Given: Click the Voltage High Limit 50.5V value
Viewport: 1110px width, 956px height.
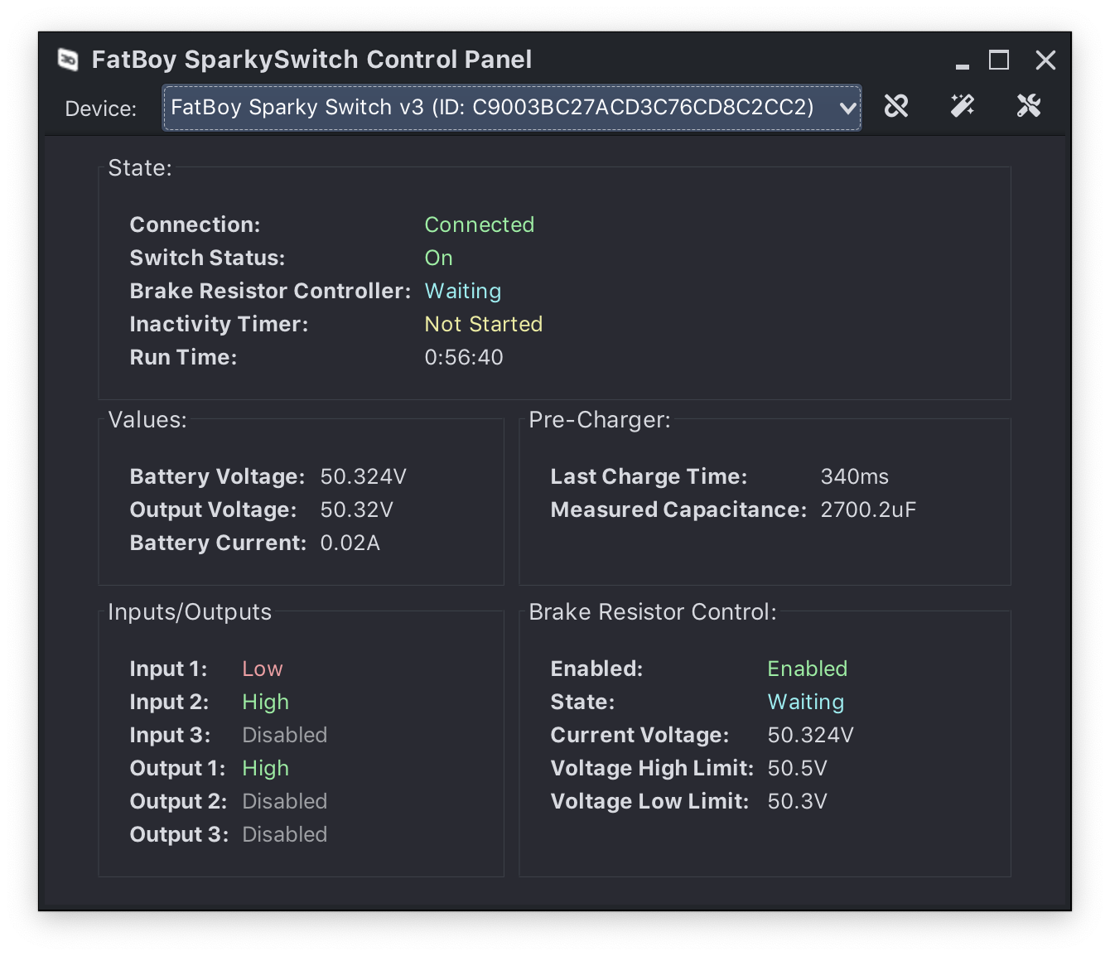Looking at the screenshot, I should [x=797, y=768].
